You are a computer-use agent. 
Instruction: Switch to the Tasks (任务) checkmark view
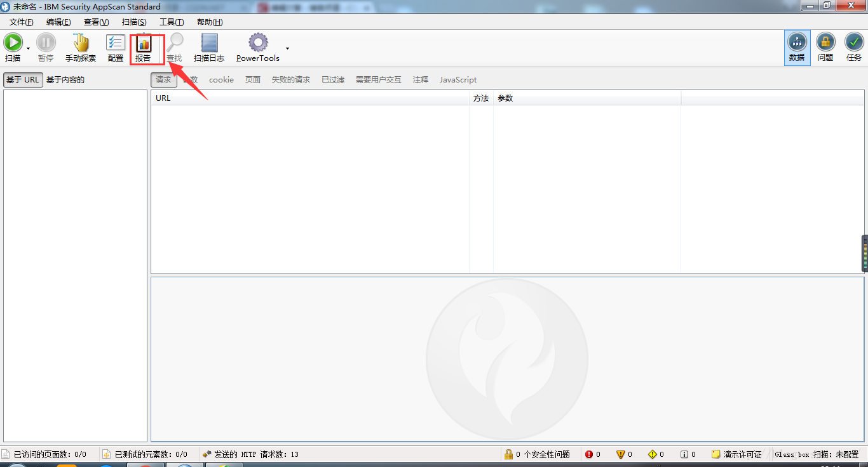tap(854, 48)
